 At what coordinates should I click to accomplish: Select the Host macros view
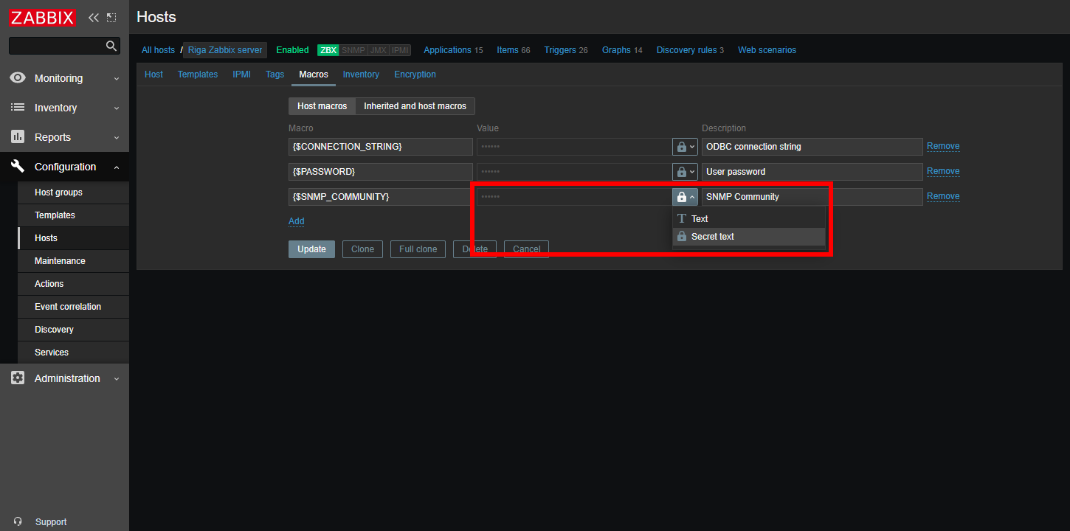[x=322, y=105]
